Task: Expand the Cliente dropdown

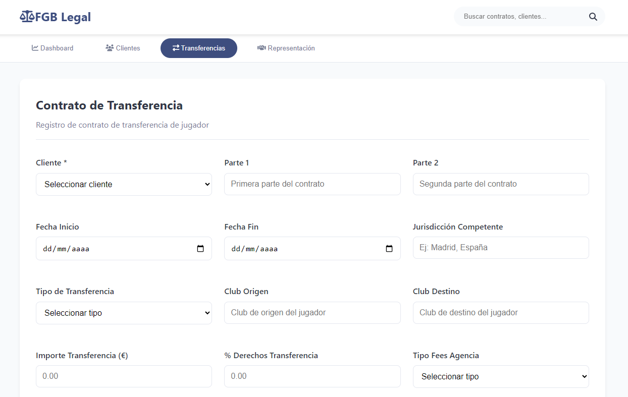Action: pos(124,184)
